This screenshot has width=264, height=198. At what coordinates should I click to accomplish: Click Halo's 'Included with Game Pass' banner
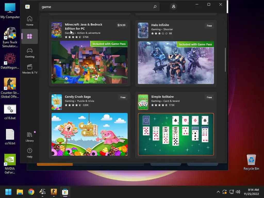pyautogui.click(x=195, y=44)
